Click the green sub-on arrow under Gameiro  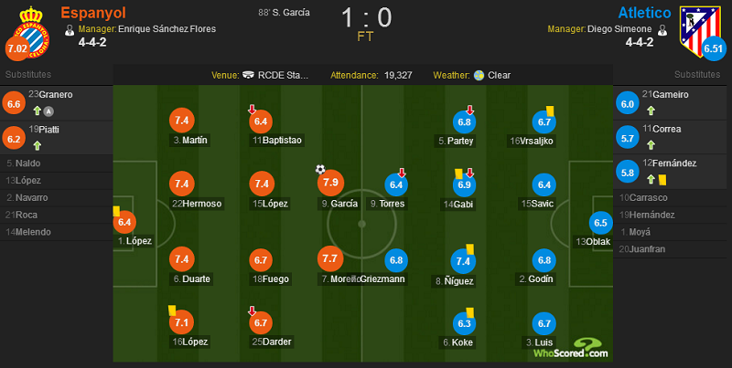(651, 110)
